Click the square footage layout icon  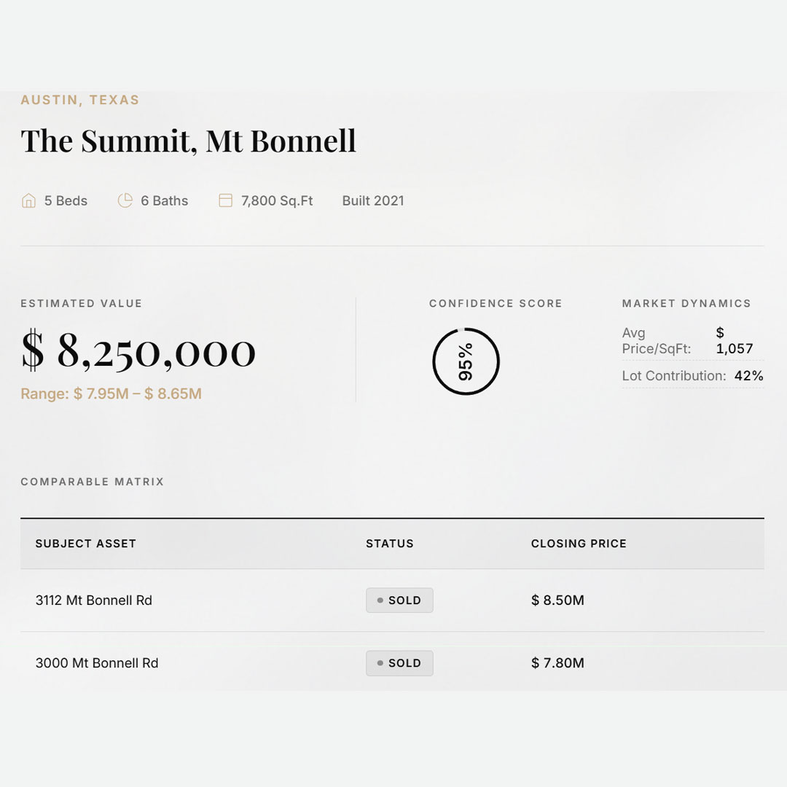coord(226,200)
